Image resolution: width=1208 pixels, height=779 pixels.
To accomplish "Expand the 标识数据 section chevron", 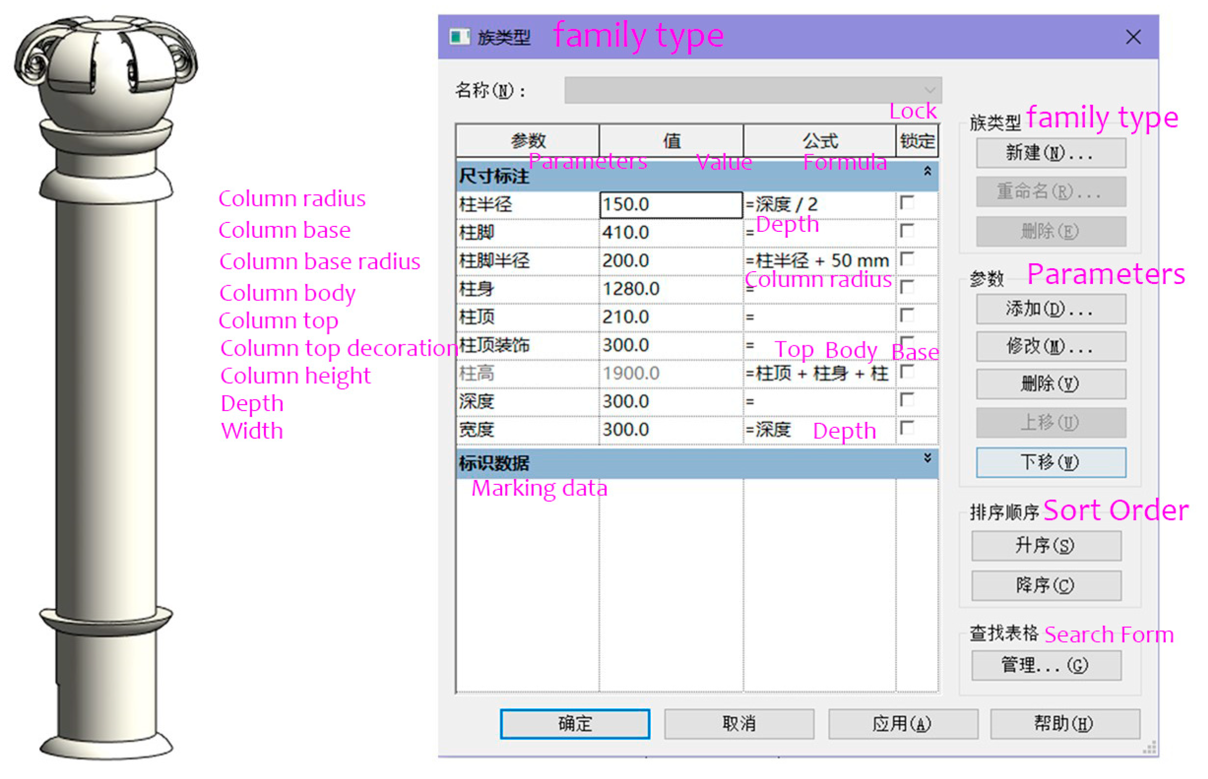I will 928,458.
